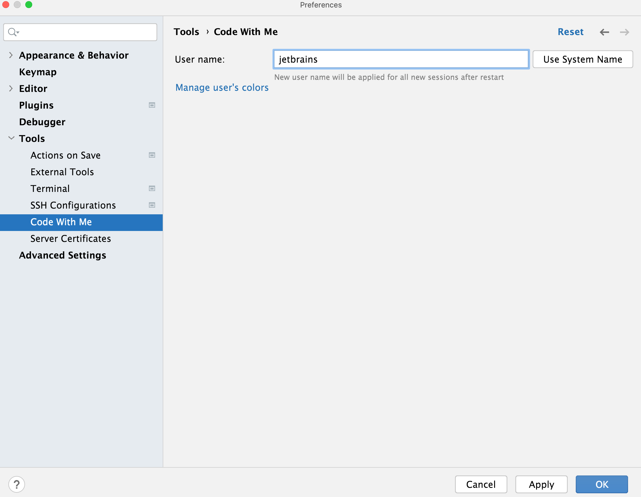
Task: Click the Use System Name button
Action: [x=582, y=59]
